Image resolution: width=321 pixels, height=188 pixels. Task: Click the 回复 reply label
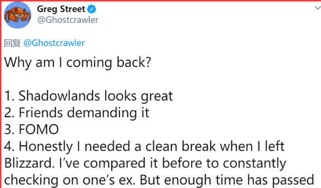point(13,43)
